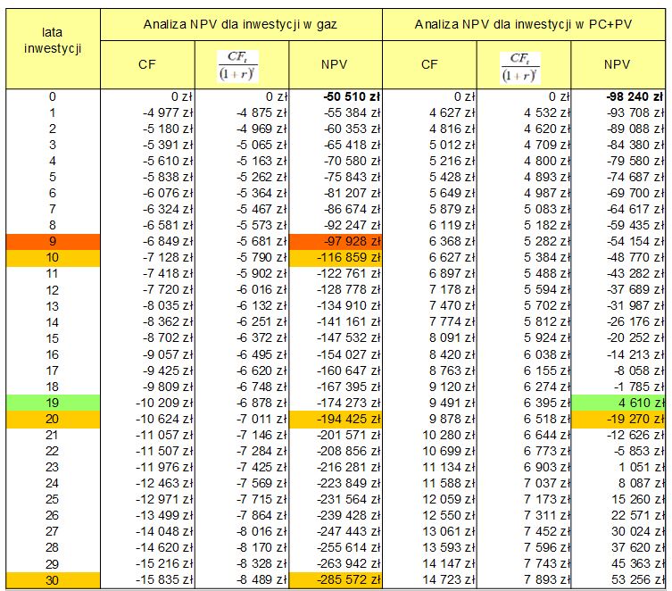Click PC+PV NPV value 15 260 zł
Viewport: 672px width, 591px height.
638,500
